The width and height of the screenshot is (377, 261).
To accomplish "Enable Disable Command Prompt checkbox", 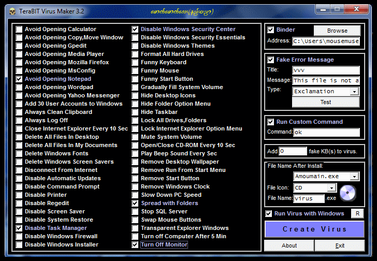I will (x=19, y=187).
